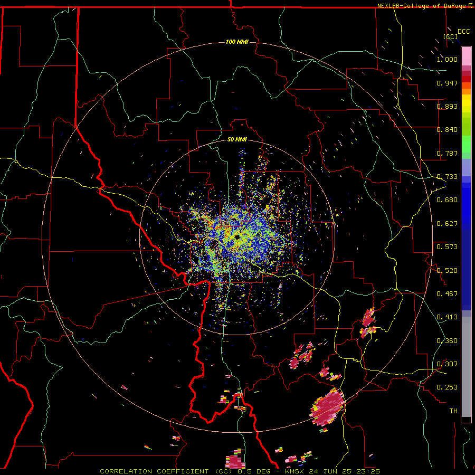The height and width of the screenshot is (475, 475).
Task: Click the 0.840 scale value
Action: pos(447,130)
